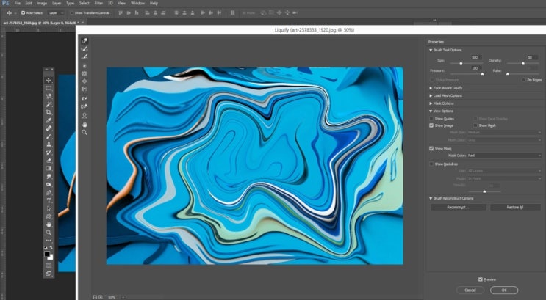Select the Smooth tool in Liquify

[85, 56]
